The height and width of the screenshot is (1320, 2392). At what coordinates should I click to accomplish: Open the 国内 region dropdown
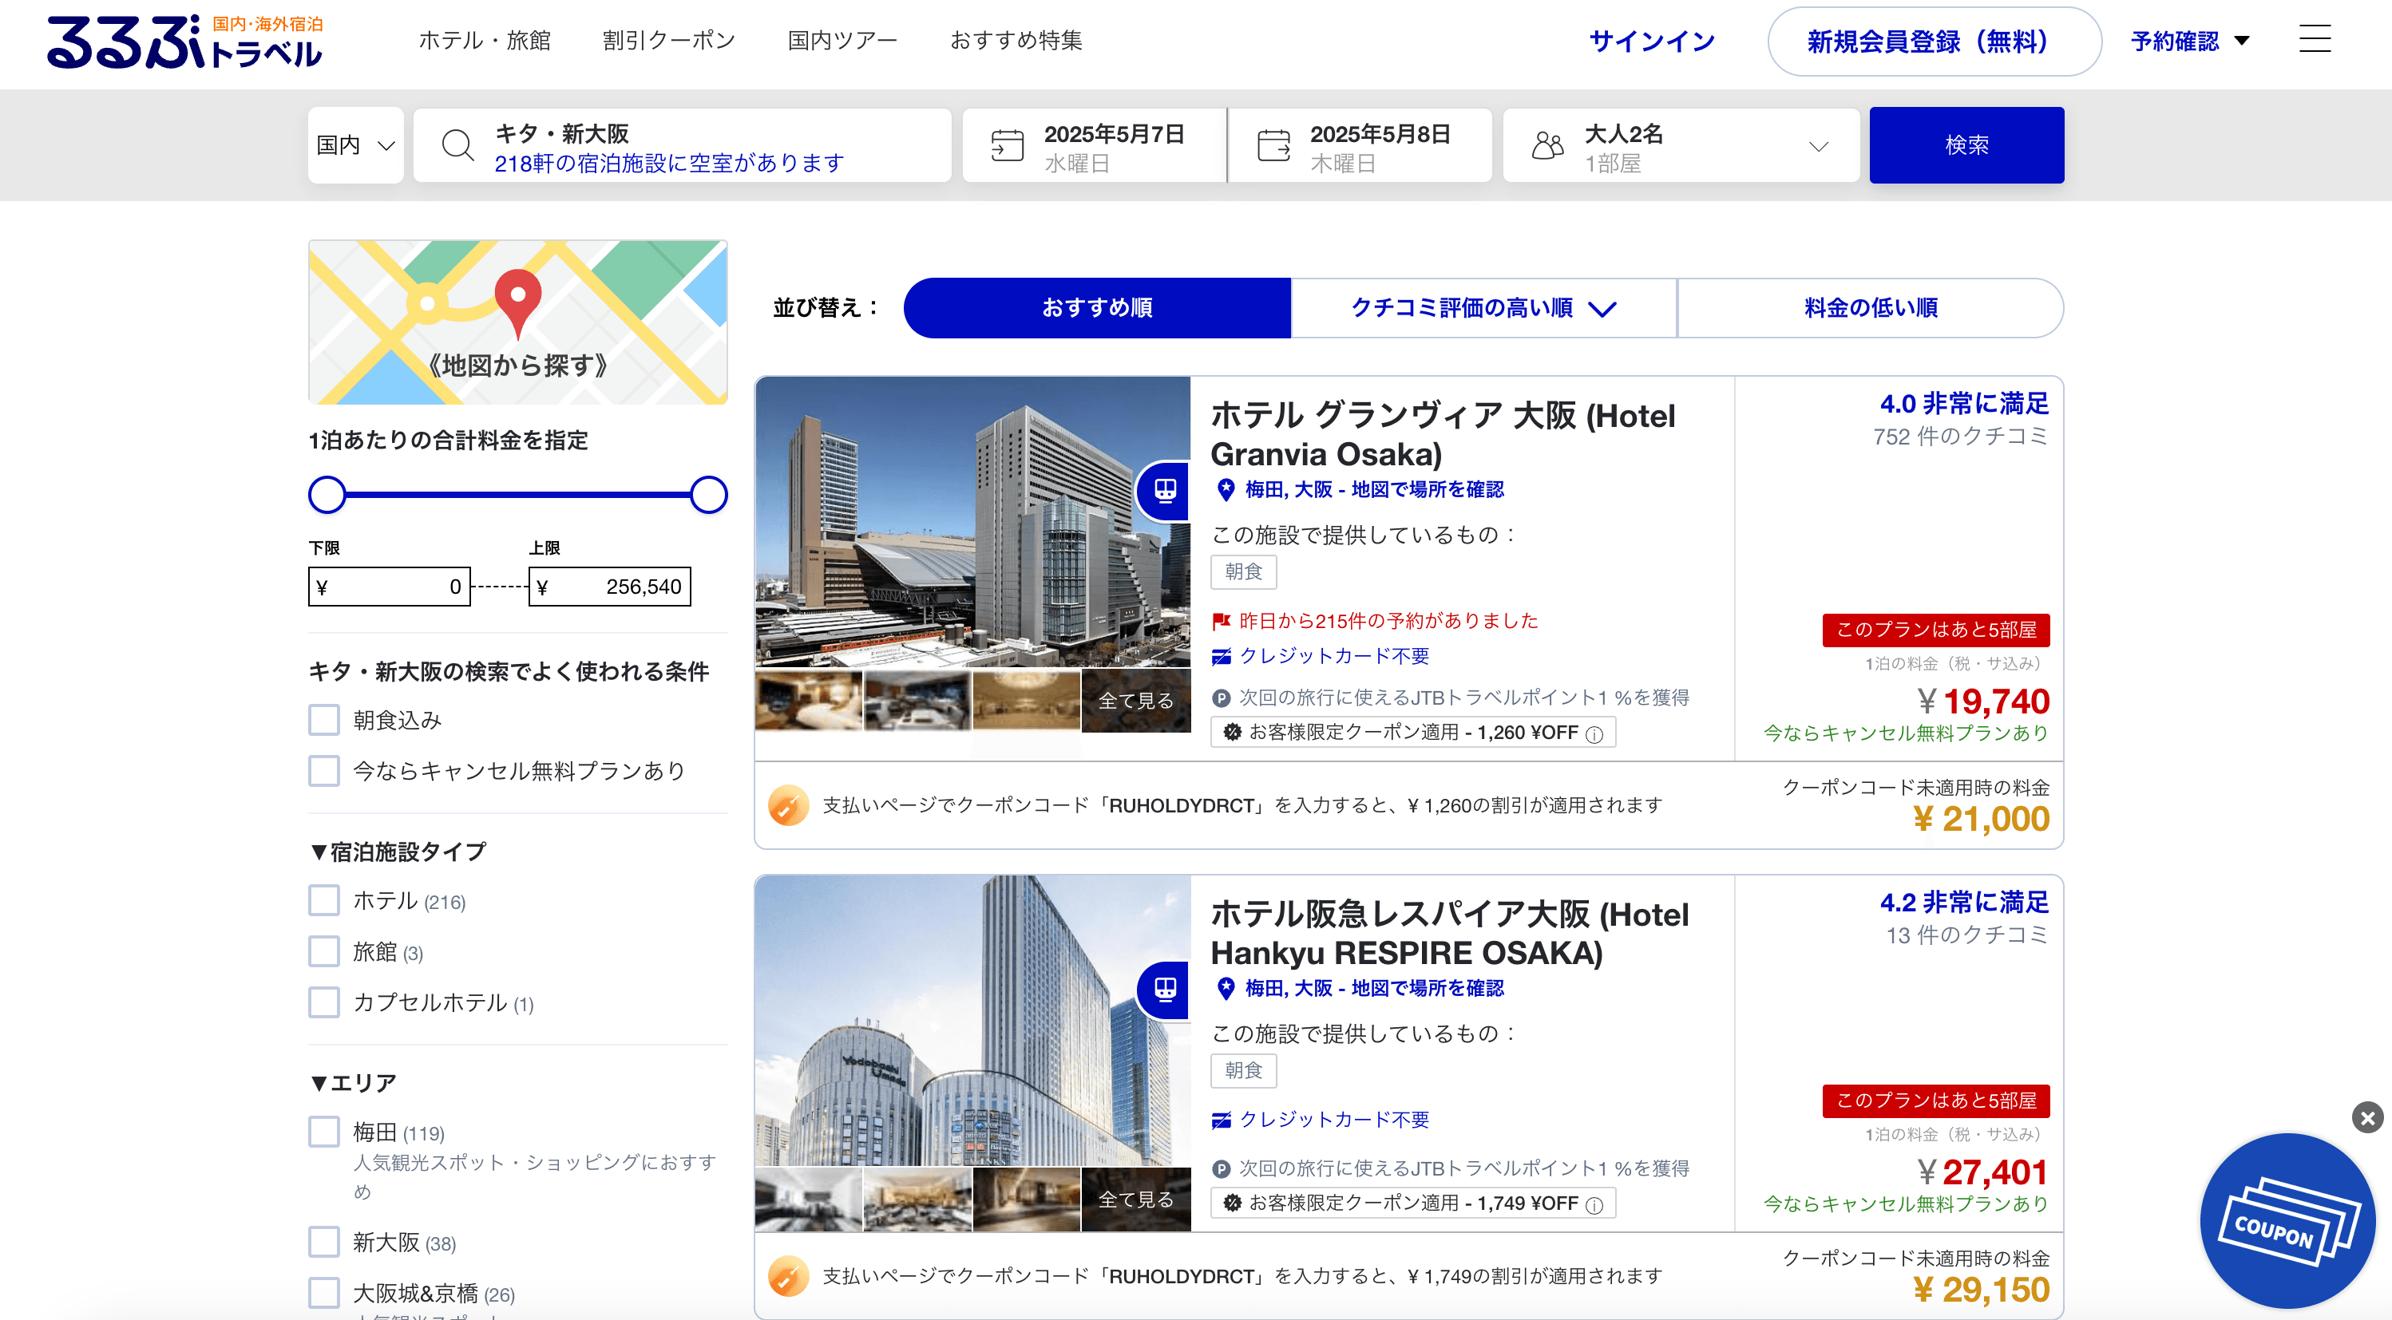coord(355,146)
